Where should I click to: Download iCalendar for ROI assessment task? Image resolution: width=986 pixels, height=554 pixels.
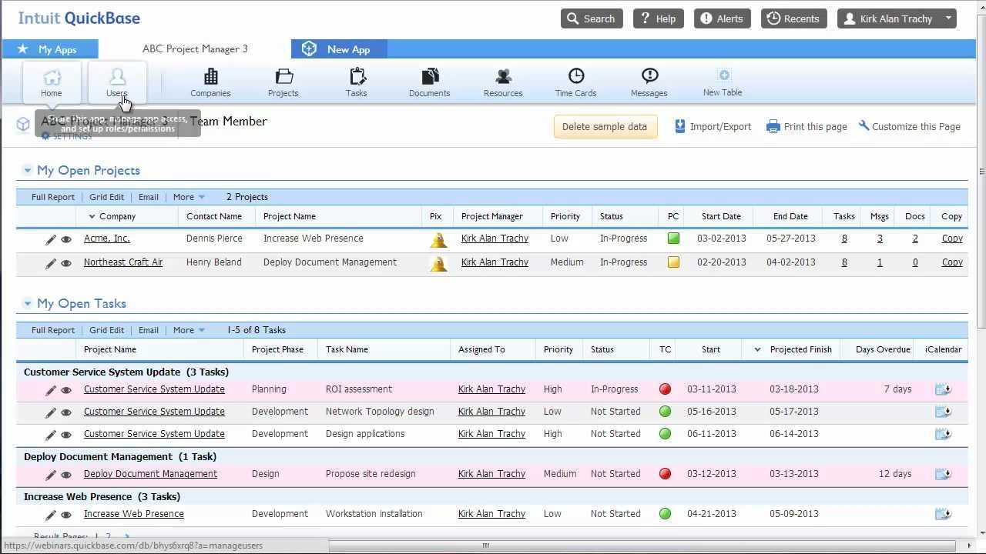pos(943,389)
